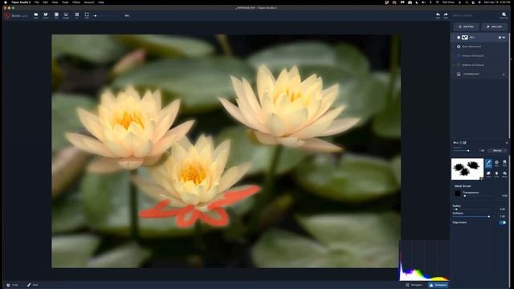The width and height of the screenshot is (514, 289).
Task: Switch to the Navigator panel button
Action: pyautogui.click(x=414, y=285)
